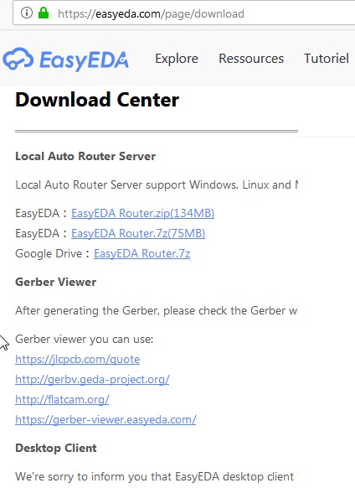Download EasyEDA Router.7z (75MB)

138,233
